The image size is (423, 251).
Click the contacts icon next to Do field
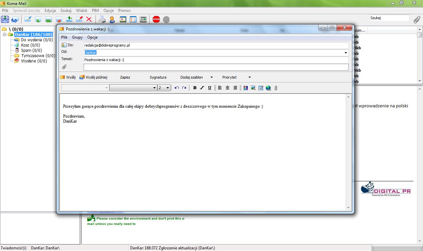coord(64,45)
